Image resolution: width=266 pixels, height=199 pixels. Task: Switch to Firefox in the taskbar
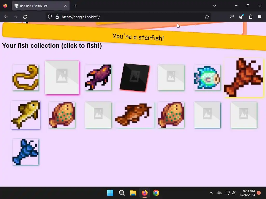pos(144,193)
